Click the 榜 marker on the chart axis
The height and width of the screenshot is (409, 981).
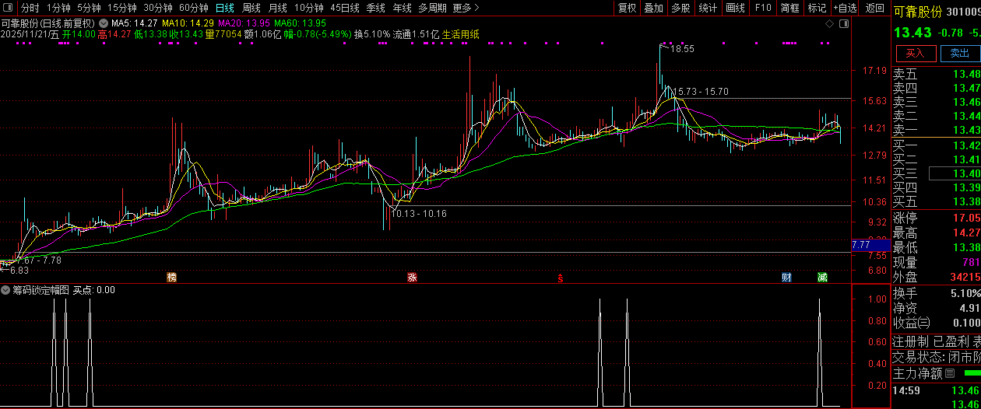pyautogui.click(x=171, y=277)
